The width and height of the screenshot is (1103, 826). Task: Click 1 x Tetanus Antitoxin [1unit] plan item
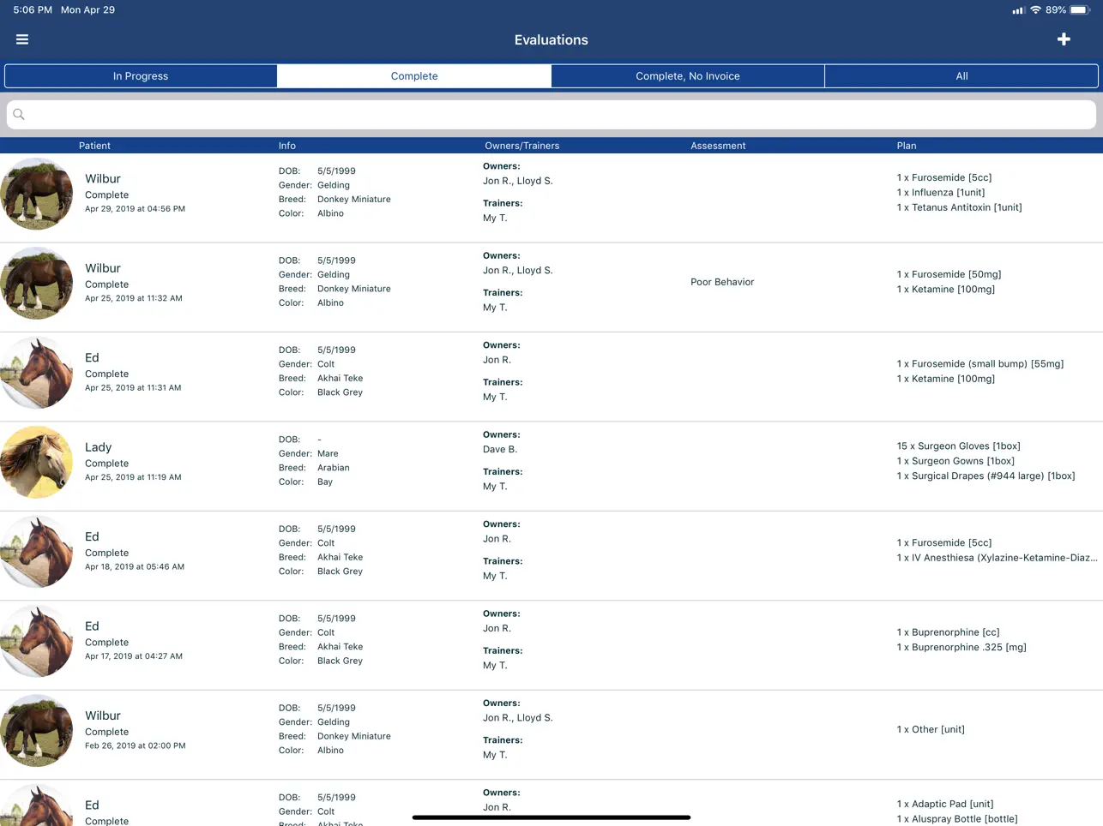[x=960, y=207]
